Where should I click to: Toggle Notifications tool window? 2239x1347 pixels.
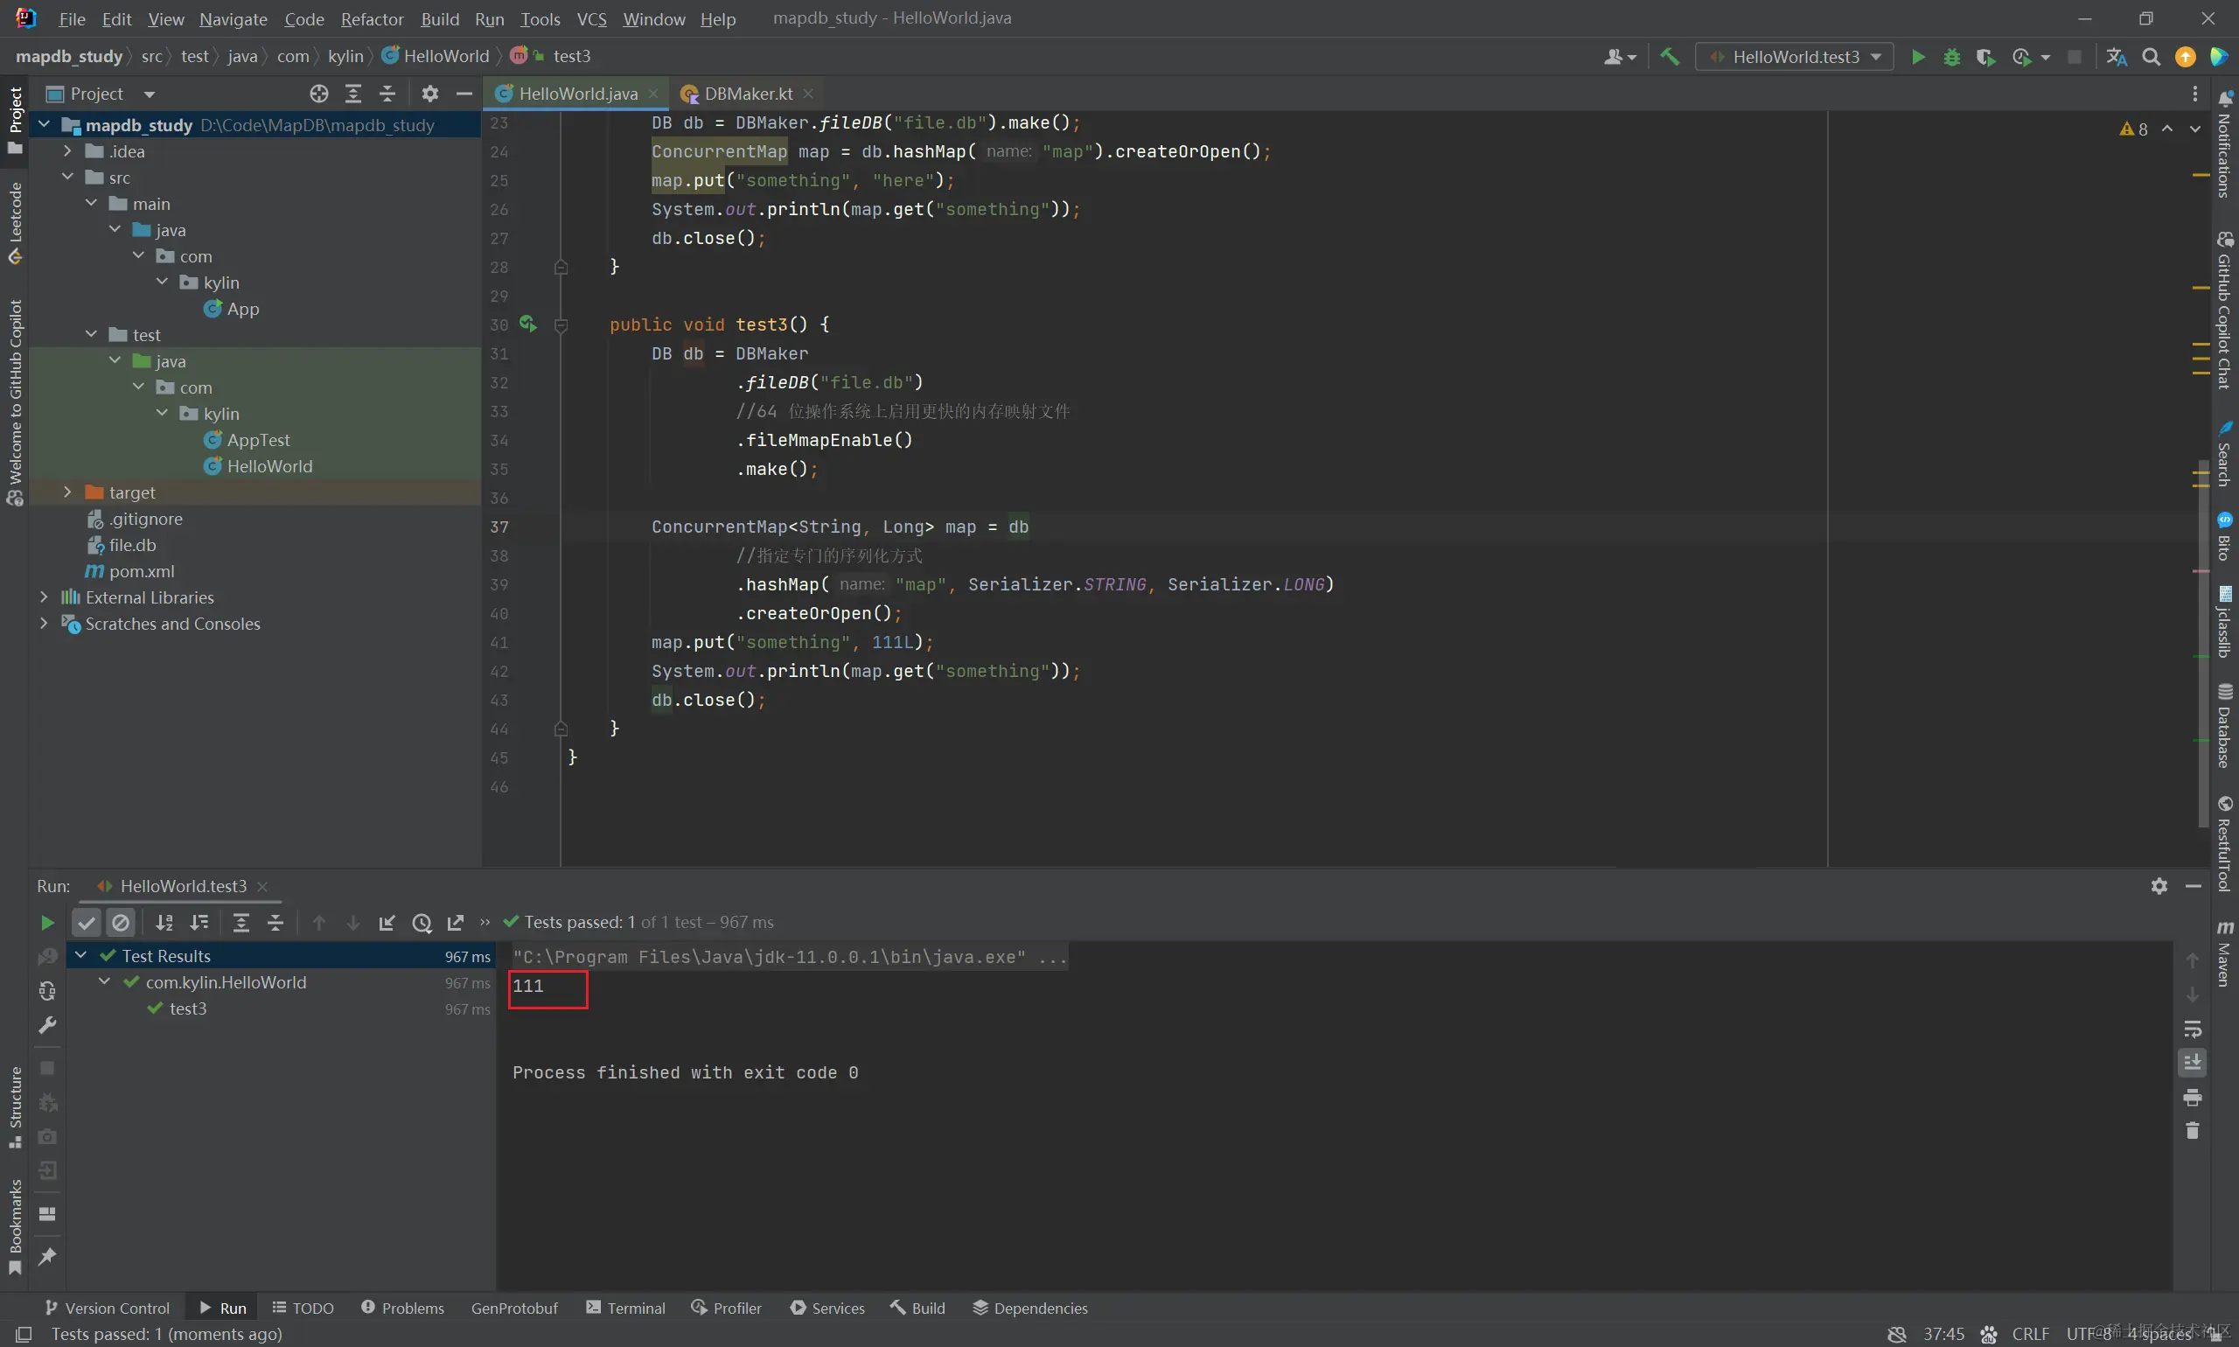tap(2224, 145)
